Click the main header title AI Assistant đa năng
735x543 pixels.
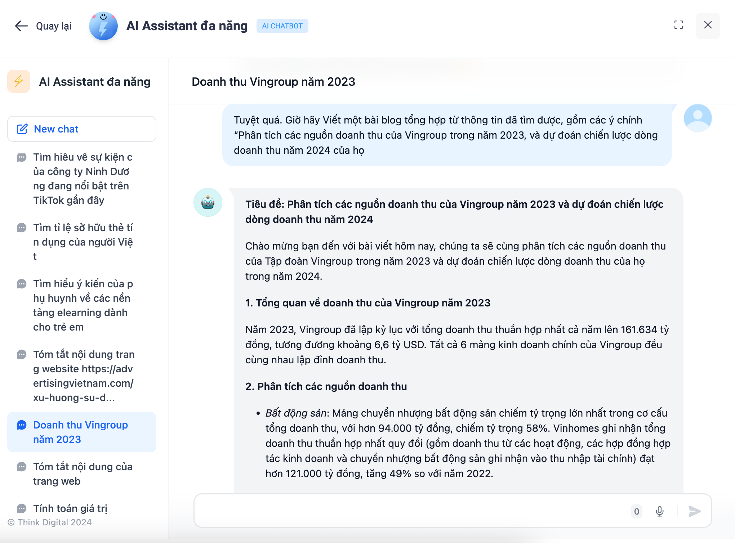(x=187, y=26)
